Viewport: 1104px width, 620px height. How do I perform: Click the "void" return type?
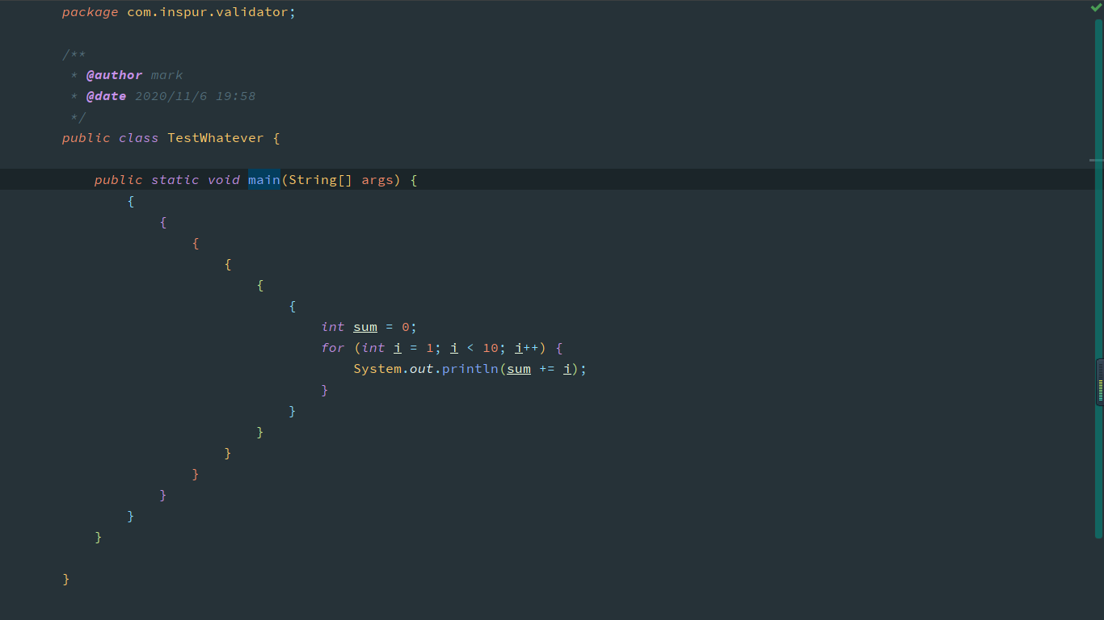coord(224,180)
